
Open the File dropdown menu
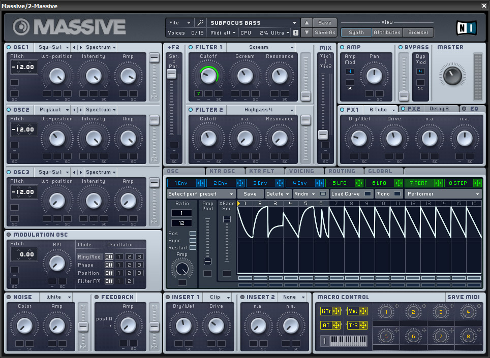coord(180,23)
